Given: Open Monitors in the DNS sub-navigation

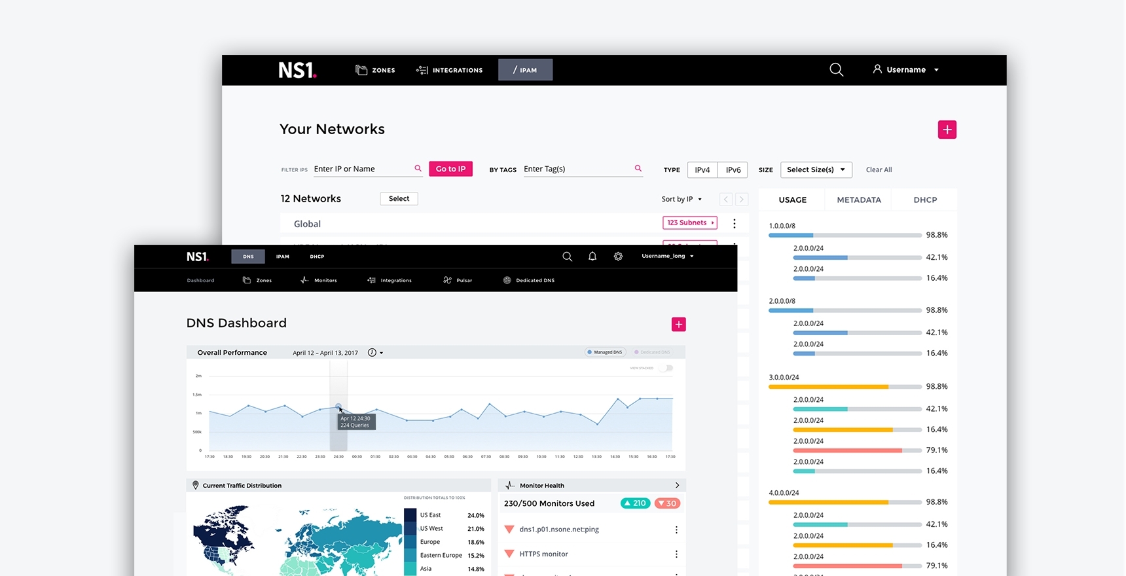Looking at the screenshot, I should (319, 280).
